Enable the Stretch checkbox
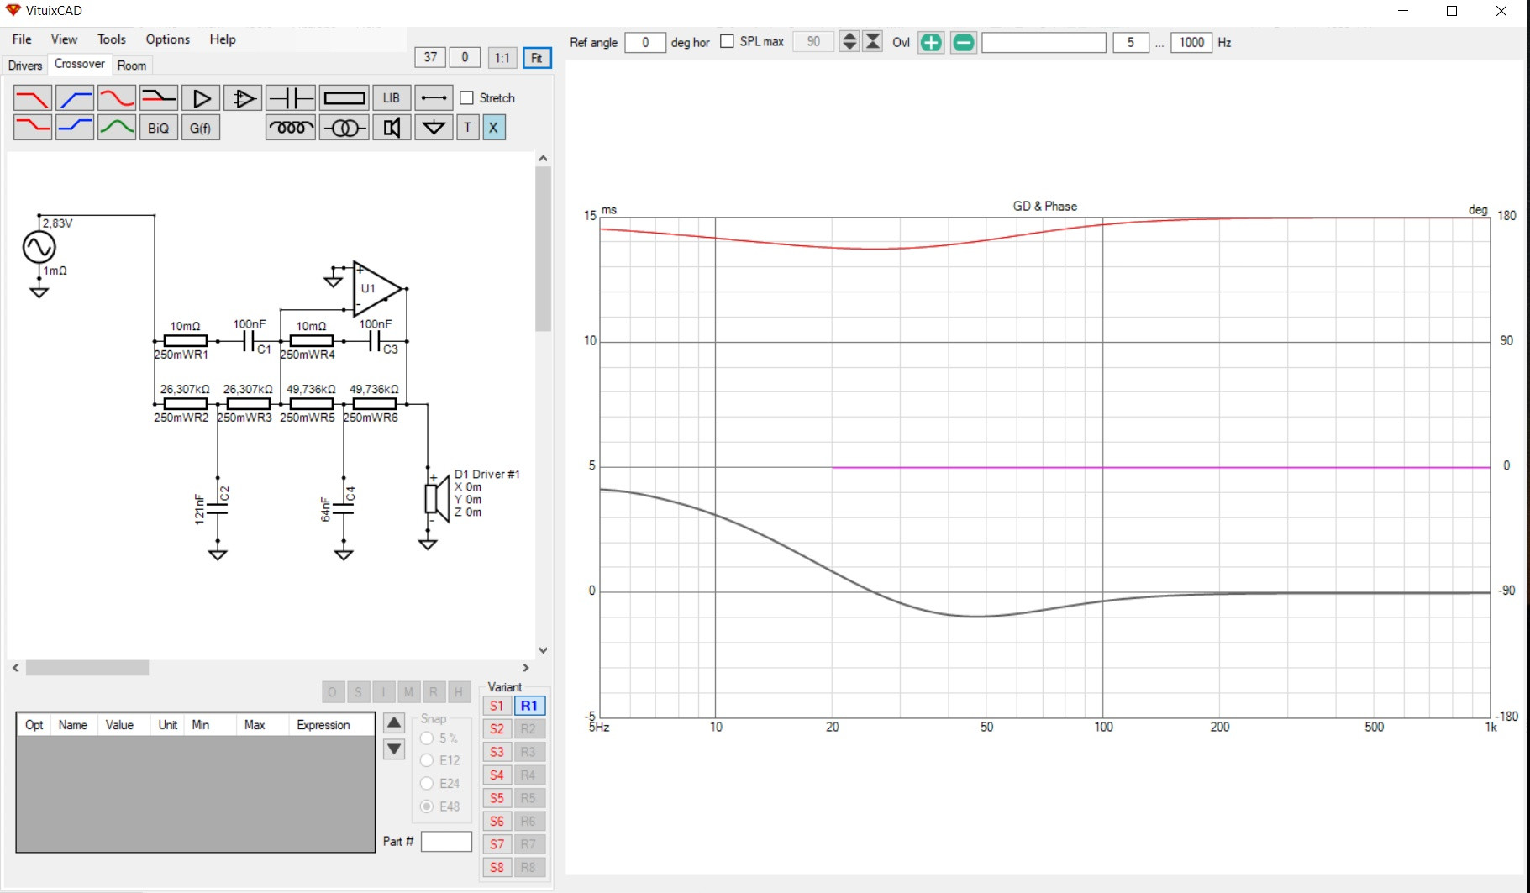 (x=467, y=98)
